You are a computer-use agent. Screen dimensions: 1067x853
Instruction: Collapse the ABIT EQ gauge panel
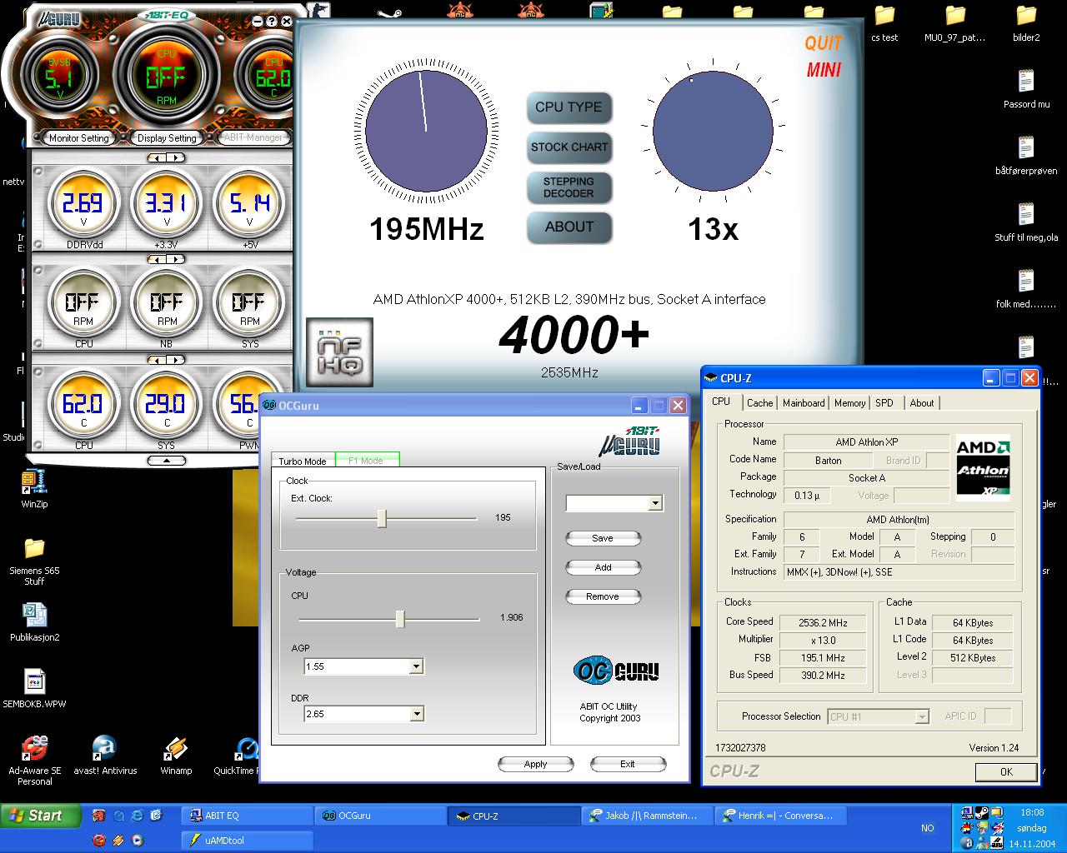coord(167,460)
